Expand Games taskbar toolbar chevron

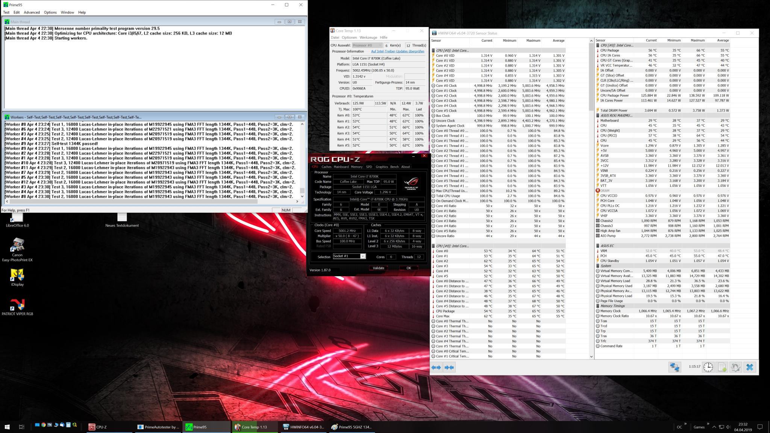(708, 424)
